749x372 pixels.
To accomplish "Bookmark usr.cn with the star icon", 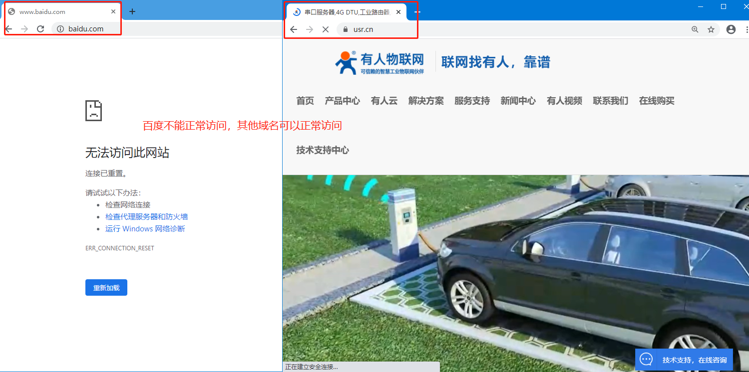I will (711, 29).
